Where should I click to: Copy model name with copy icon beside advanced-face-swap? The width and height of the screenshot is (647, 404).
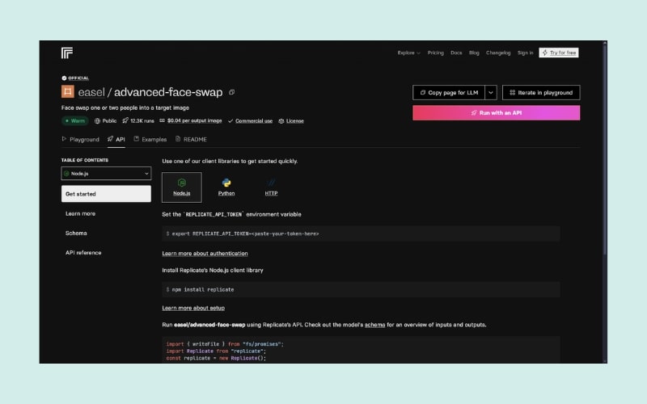click(232, 92)
